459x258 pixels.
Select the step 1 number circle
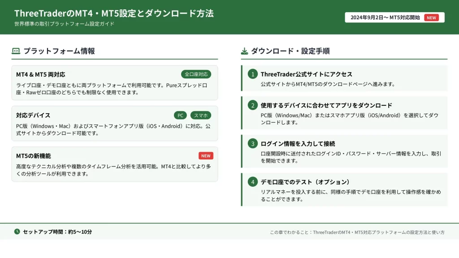click(x=253, y=74)
